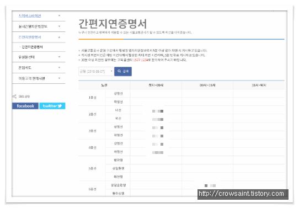The image size is (299, 208).
Task: Click 방화행 under 5호선
Action: (x=118, y=160)
